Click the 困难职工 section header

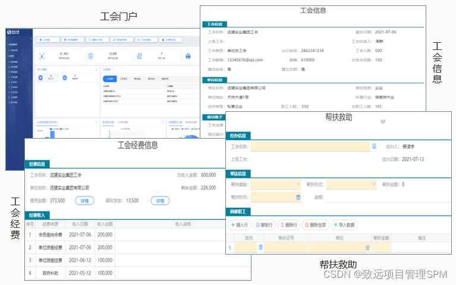tap(238, 212)
